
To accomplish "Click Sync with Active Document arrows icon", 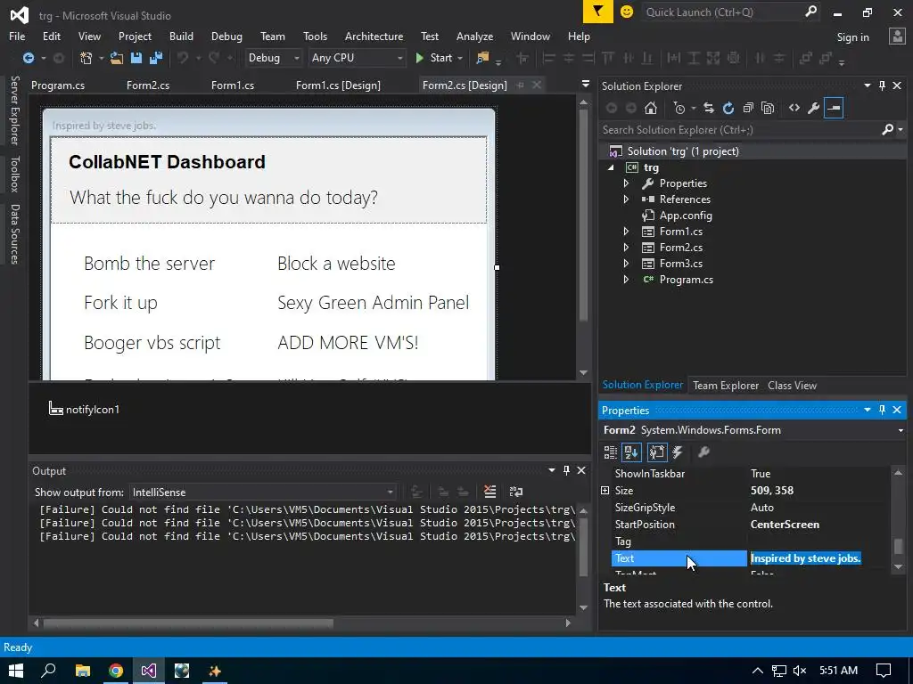I will [x=709, y=108].
